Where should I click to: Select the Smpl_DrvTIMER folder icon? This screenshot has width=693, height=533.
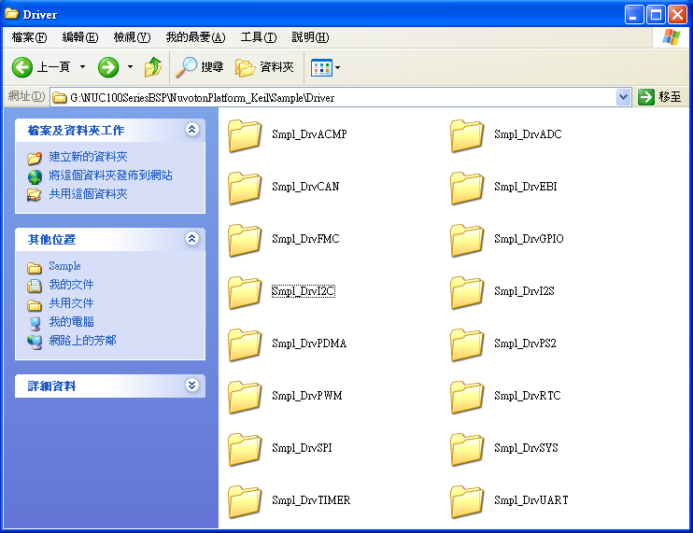click(x=245, y=501)
